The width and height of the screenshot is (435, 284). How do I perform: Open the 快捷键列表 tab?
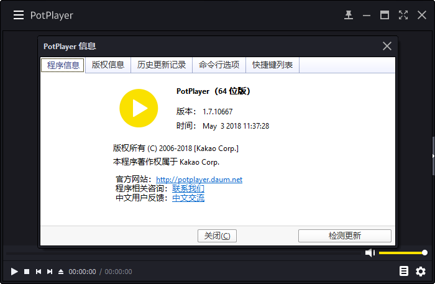pos(272,65)
